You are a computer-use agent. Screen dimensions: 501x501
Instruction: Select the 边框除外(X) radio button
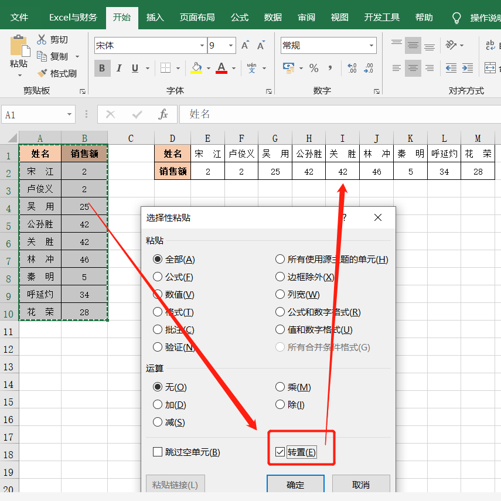(305, 277)
